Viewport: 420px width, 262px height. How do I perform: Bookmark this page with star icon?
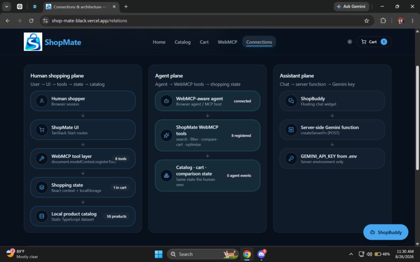(366, 21)
